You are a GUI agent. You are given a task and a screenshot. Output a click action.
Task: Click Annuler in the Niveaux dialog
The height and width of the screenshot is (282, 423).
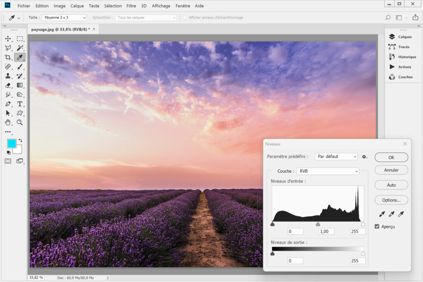point(391,170)
